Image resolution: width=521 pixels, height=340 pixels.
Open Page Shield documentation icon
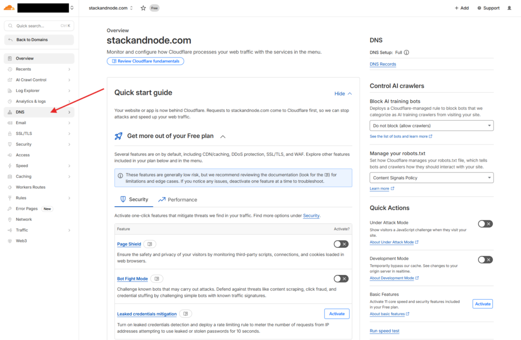150,244
